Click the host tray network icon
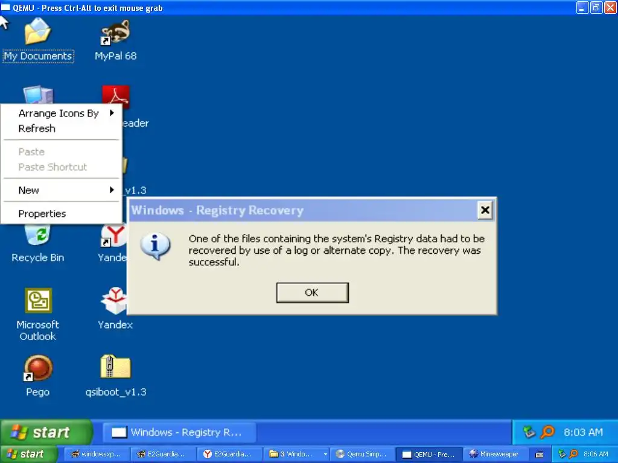 (x=562, y=454)
